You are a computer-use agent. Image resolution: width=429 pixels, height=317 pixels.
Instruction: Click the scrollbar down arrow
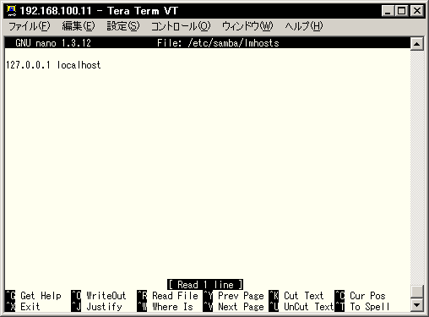point(417,304)
